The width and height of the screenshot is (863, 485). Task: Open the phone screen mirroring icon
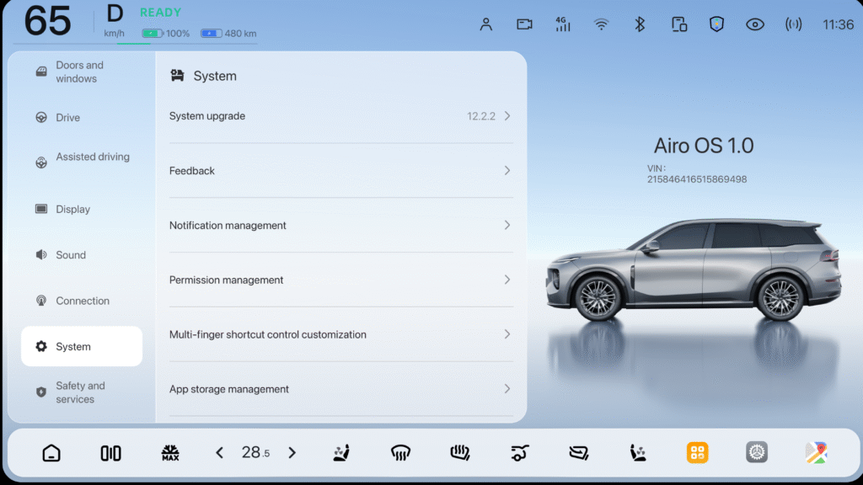[x=678, y=24]
